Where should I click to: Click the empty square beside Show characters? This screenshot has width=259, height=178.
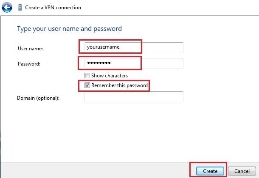[87, 76]
